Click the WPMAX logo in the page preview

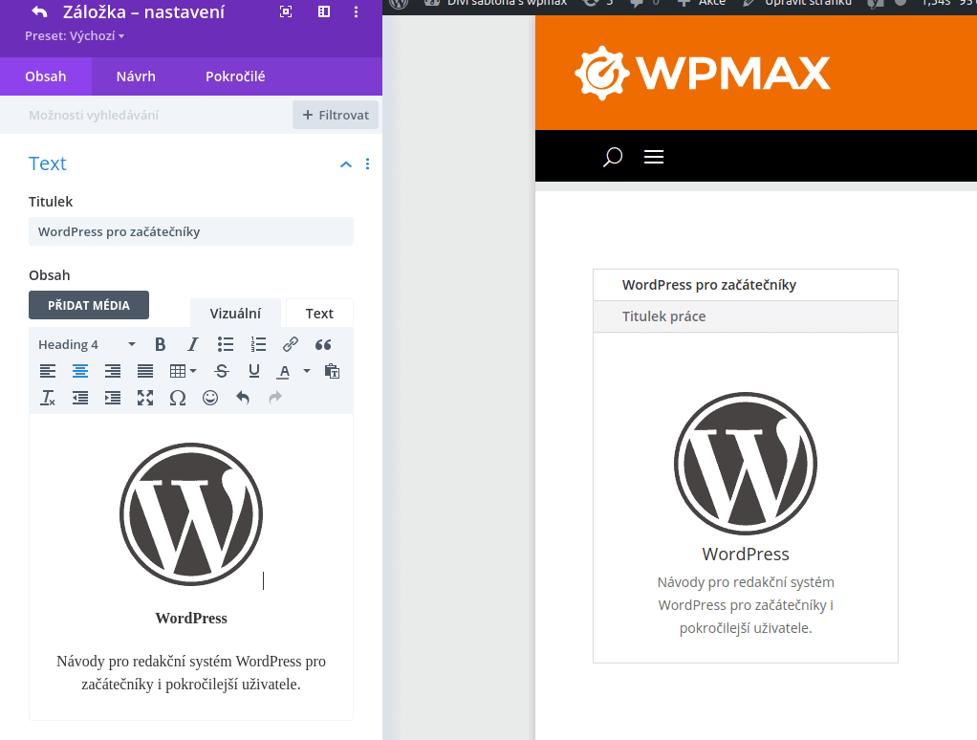[703, 73]
